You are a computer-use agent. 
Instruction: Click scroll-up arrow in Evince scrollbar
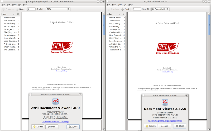pos(209,13)
